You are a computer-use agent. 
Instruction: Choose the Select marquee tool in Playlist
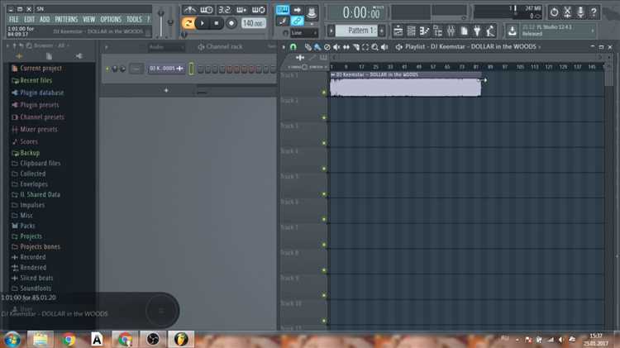click(365, 47)
